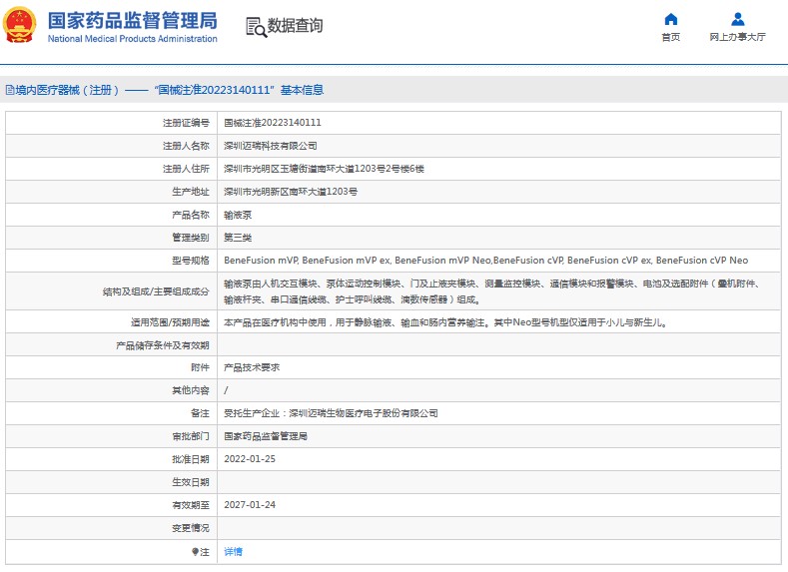The height and width of the screenshot is (572, 788).
Task: Click registration number 国械注准20223140111 in the table
Action: coord(272,123)
